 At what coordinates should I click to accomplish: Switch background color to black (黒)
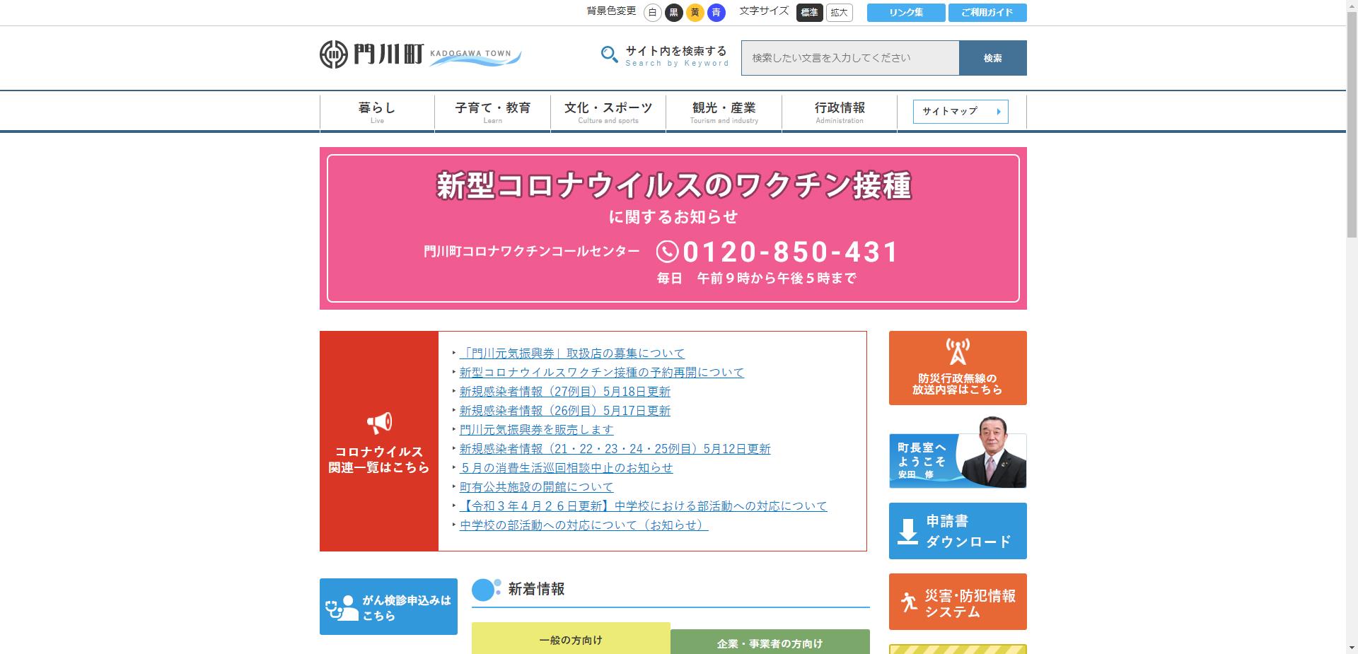pos(674,13)
